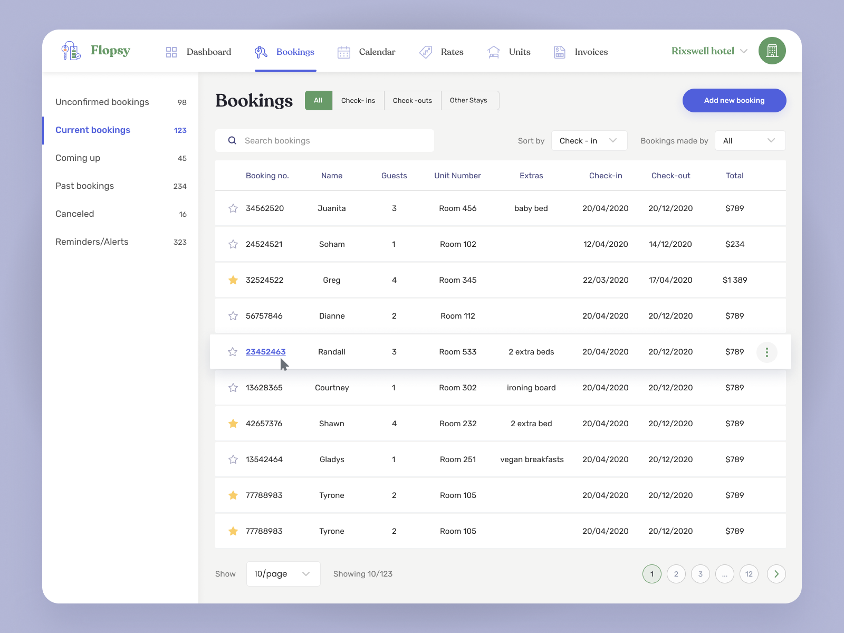Open the Bookings navigation item

pos(285,52)
